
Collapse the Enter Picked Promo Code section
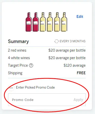point(11,88)
